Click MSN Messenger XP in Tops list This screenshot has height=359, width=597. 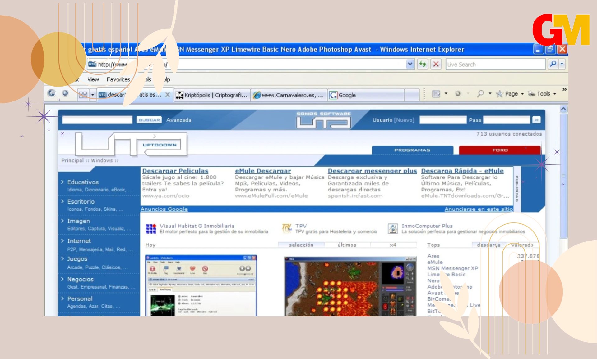click(452, 268)
